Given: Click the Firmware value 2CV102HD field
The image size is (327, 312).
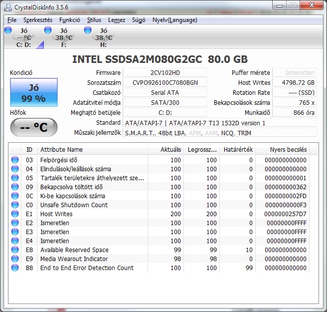Looking at the screenshot, I should click(x=165, y=73).
